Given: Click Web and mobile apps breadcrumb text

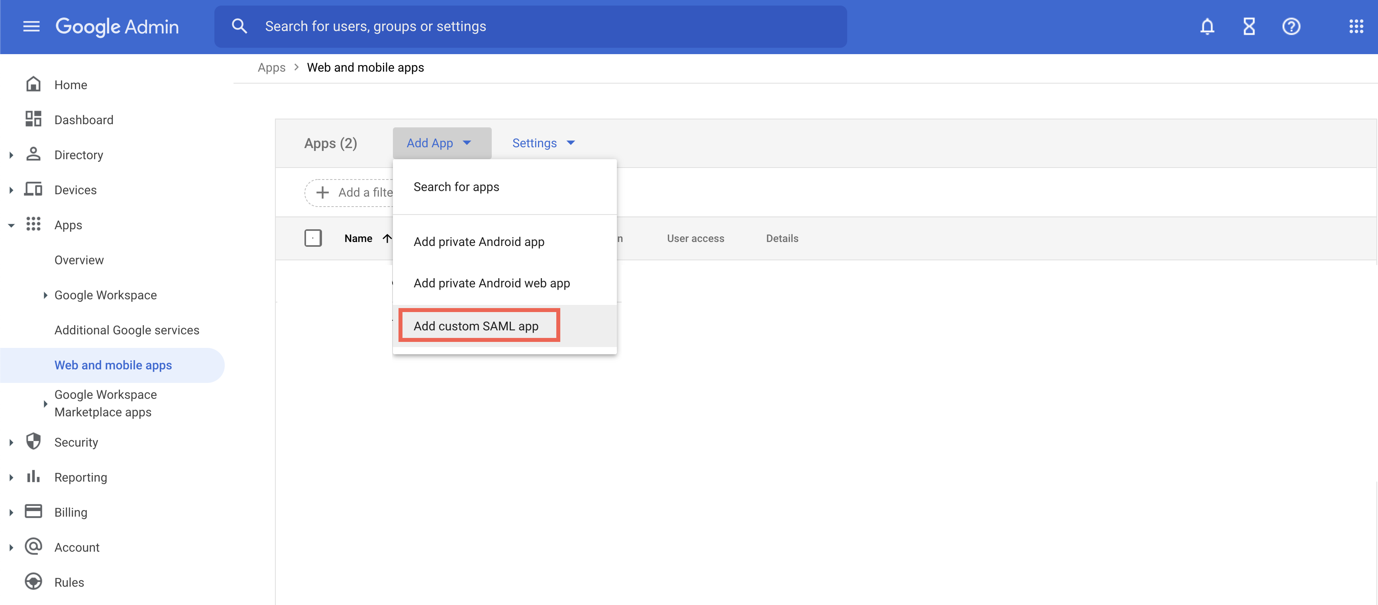Looking at the screenshot, I should 365,67.
